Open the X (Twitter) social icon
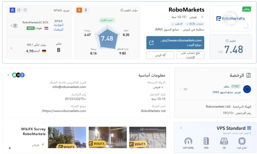The width and height of the screenshot is (257, 154). pos(18,75)
